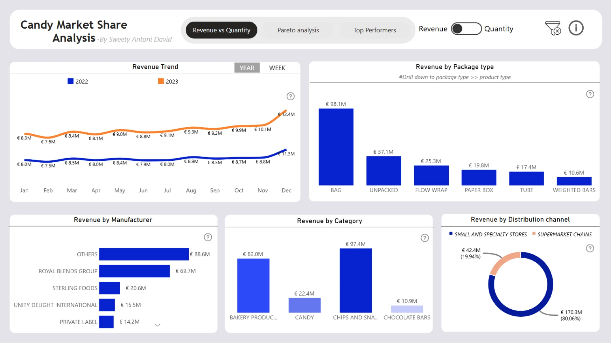611x343 pixels.
Task: Select the TUBE package bar
Action: (527, 178)
